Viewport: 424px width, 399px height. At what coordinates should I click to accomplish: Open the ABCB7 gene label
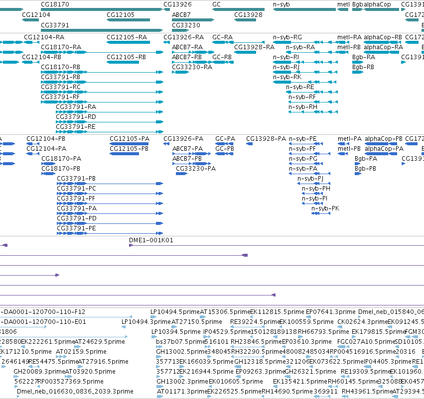point(181,14)
